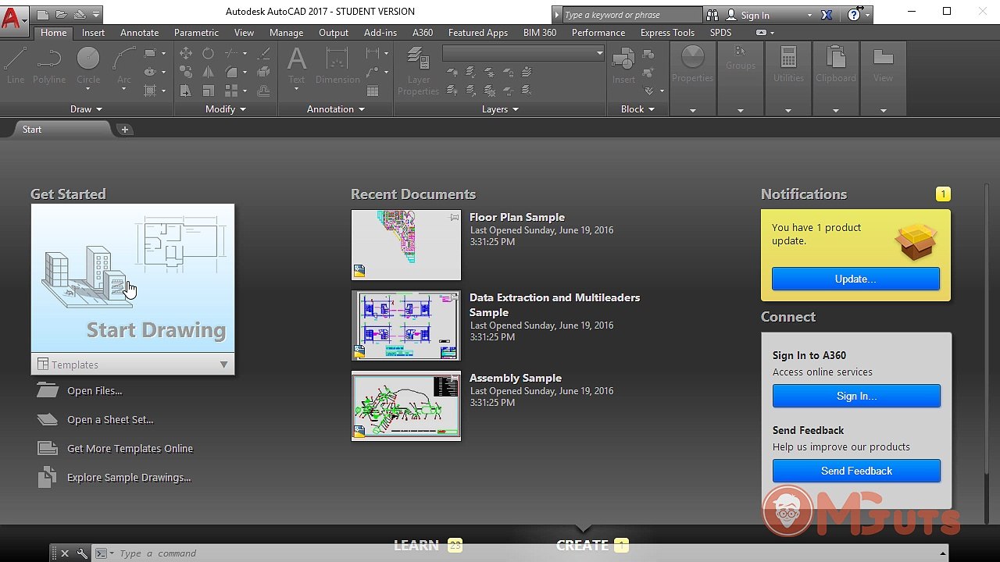This screenshot has height=562, width=1000.
Task: Click the Sign In button under Connect
Action: (x=856, y=396)
